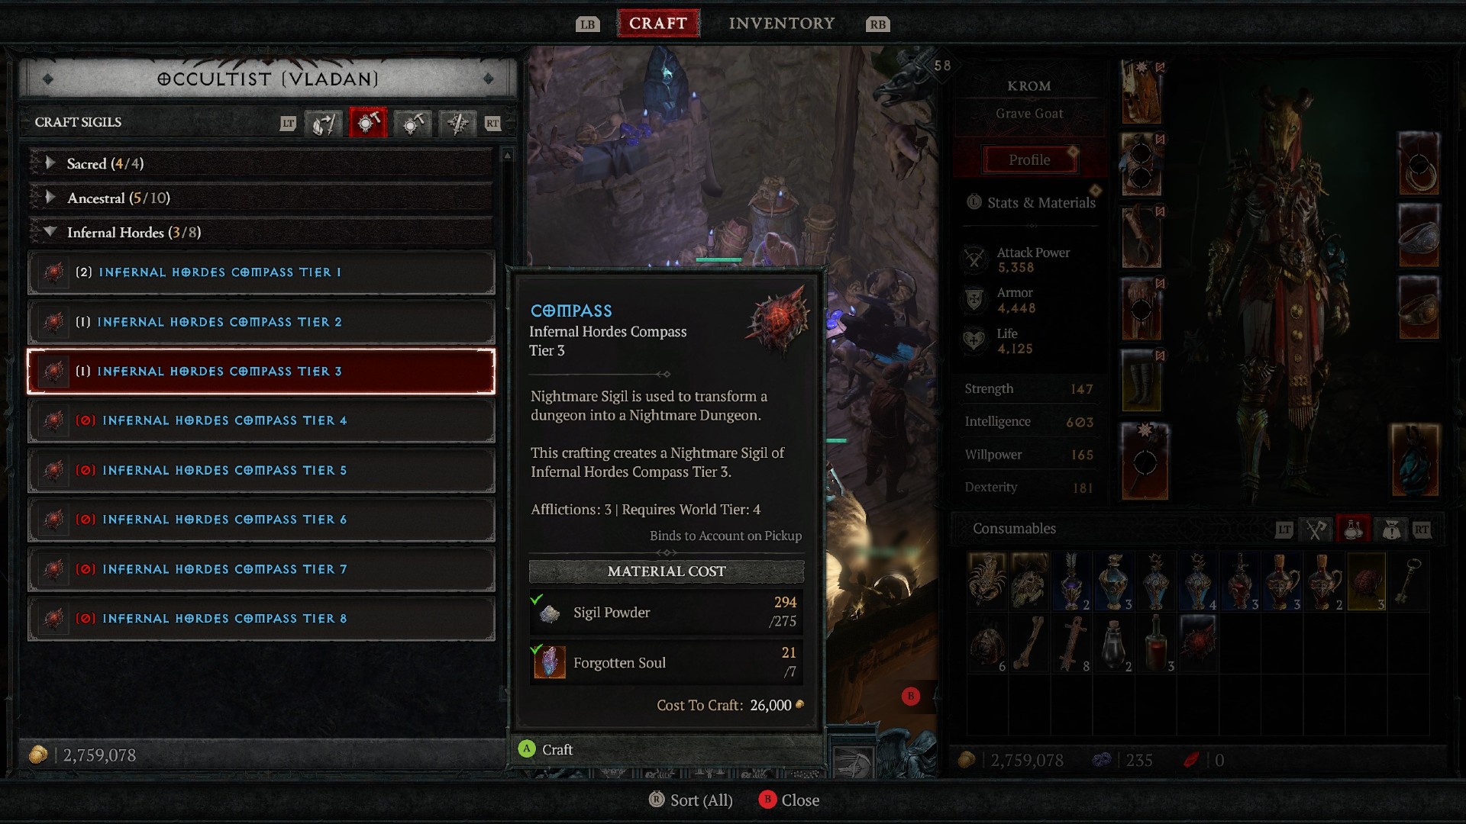
Task: Select Infernal Hordes Compass Tier 5
Action: pyautogui.click(x=262, y=470)
